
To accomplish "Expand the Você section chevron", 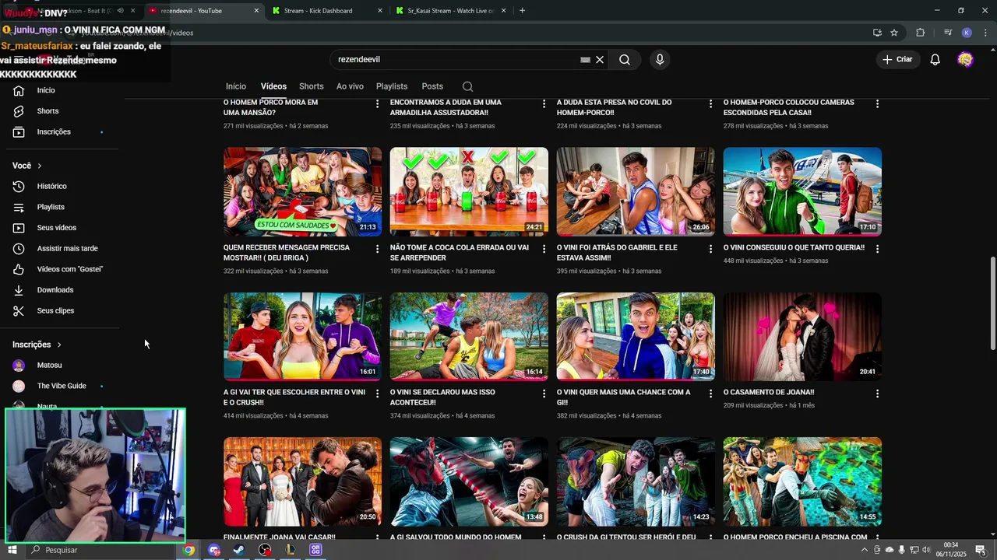I will pyautogui.click(x=40, y=166).
